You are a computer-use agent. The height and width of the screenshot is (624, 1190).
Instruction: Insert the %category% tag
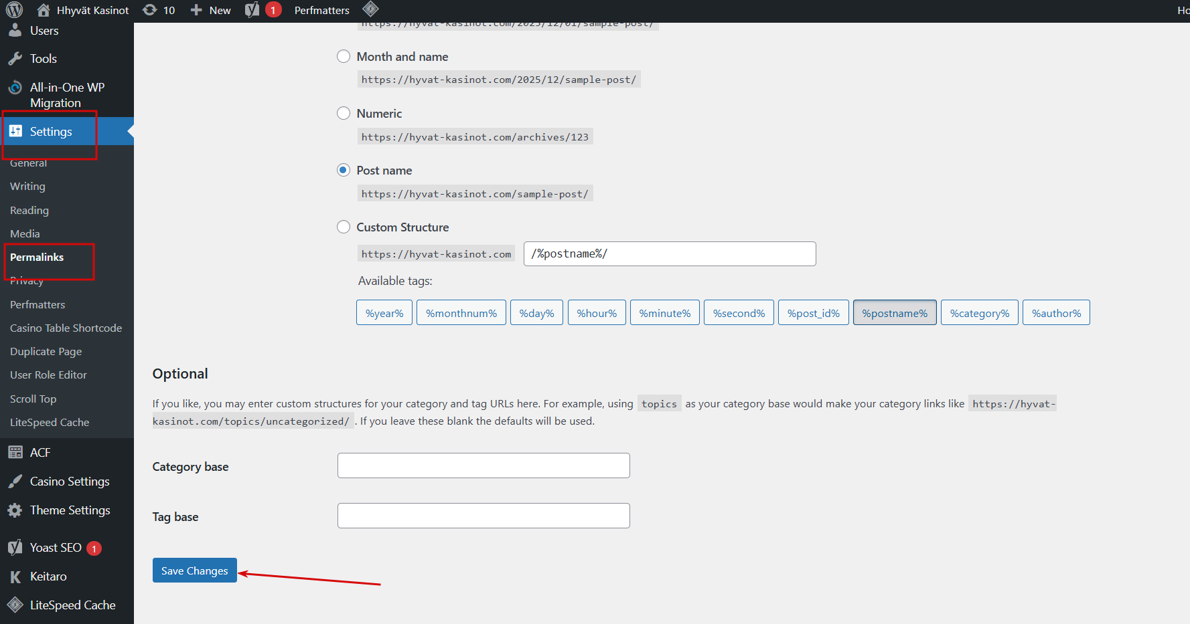[980, 312]
